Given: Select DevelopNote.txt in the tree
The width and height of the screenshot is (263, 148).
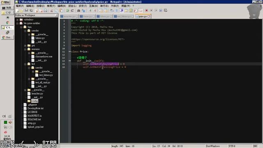Looking at the screenshot, I should pyautogui.click(x=36, y=109).
